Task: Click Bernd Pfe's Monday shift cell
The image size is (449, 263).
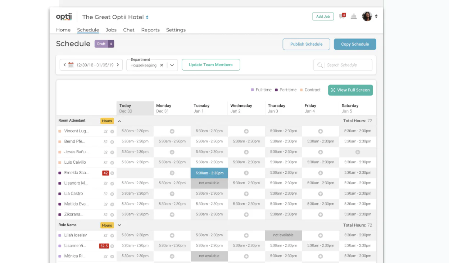Action: pyautogui.click(x=172, y=142)
